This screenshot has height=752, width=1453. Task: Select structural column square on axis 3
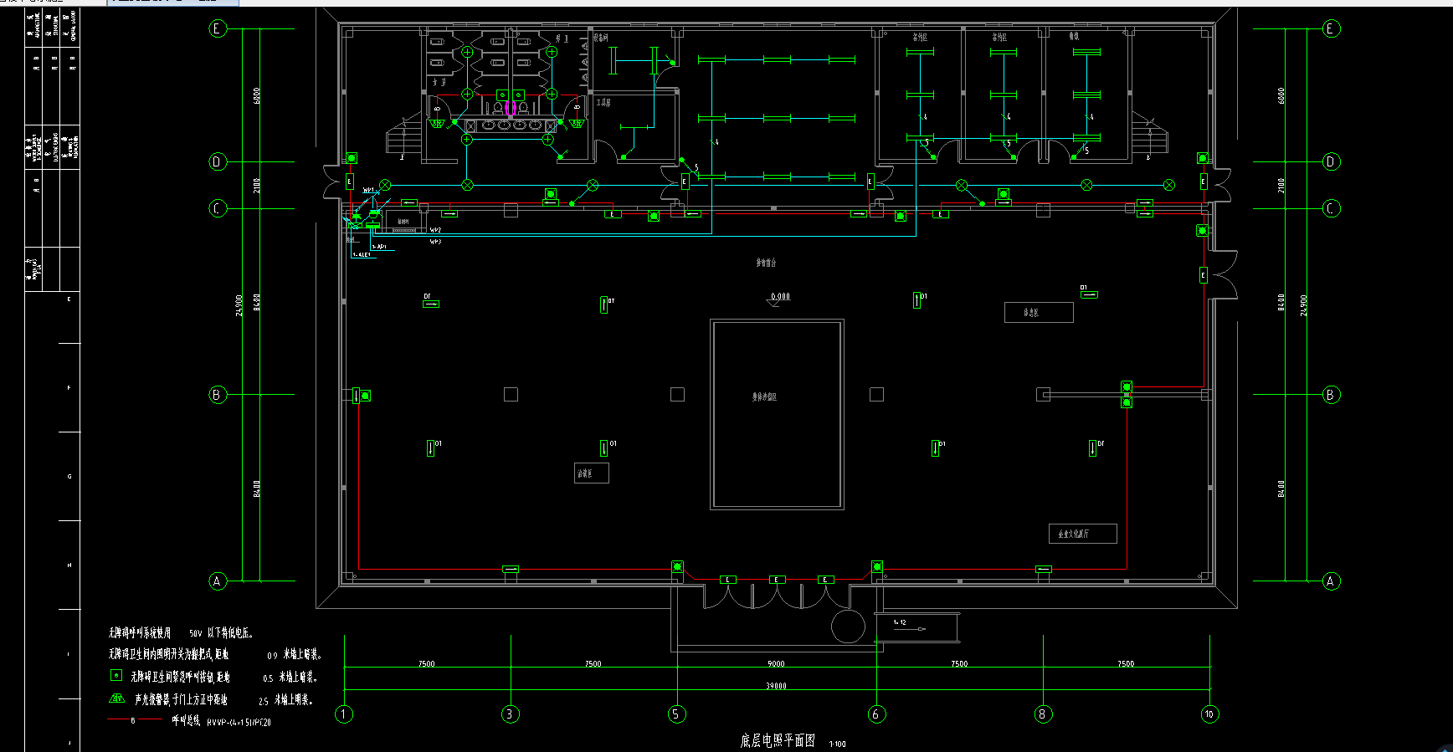(x=511, y=394)
